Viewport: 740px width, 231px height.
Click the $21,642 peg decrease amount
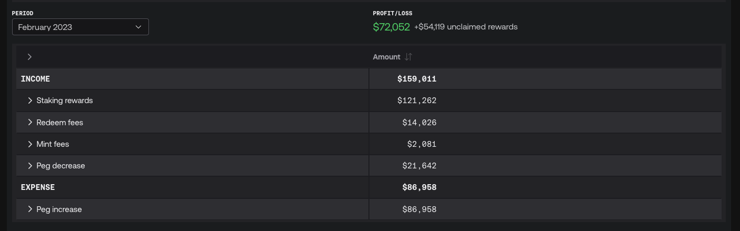(419, 166)
